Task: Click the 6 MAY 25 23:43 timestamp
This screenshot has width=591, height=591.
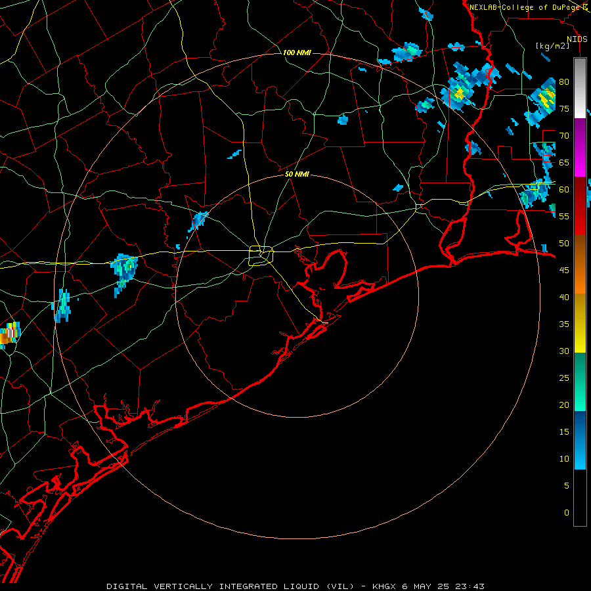Action: (x=443, y=586)
